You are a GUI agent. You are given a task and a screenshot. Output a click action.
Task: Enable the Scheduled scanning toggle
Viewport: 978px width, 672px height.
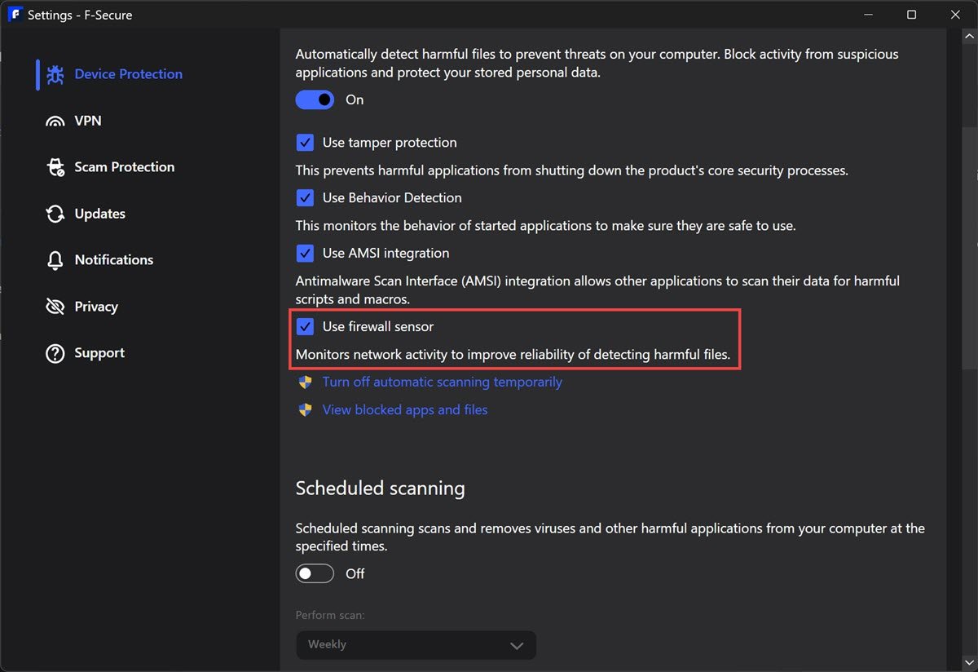[x=315, y=574]
